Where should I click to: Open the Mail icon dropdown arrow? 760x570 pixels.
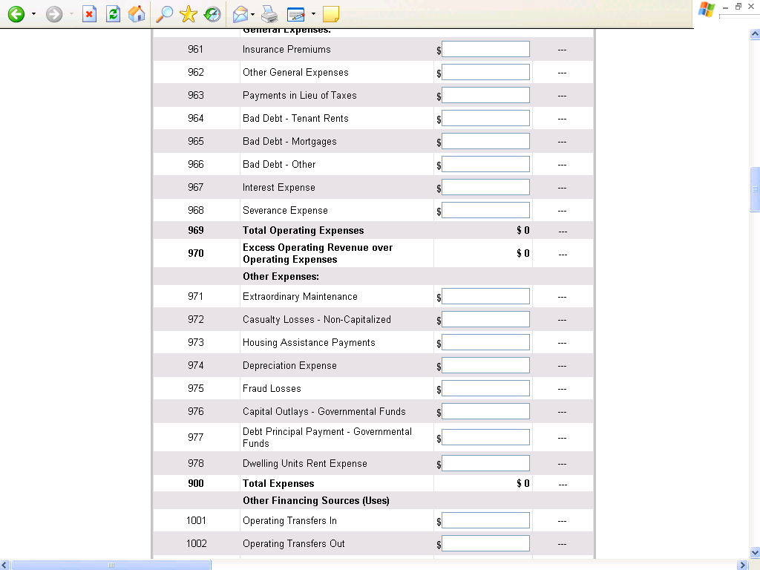(x=252, y=14)
